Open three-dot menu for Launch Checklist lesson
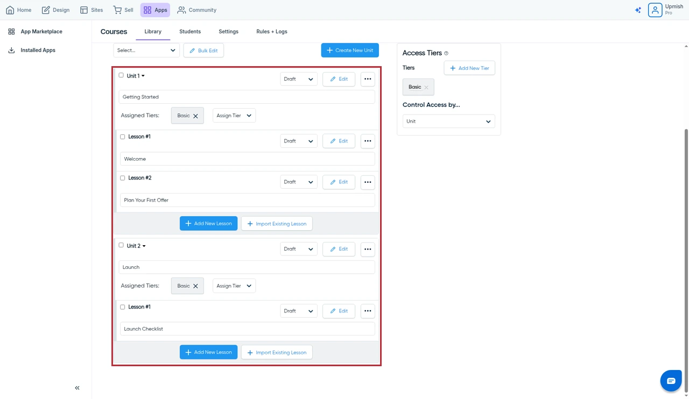Image resolution: width=689 pixels, height=399 pixels. [x=368, y=311]
